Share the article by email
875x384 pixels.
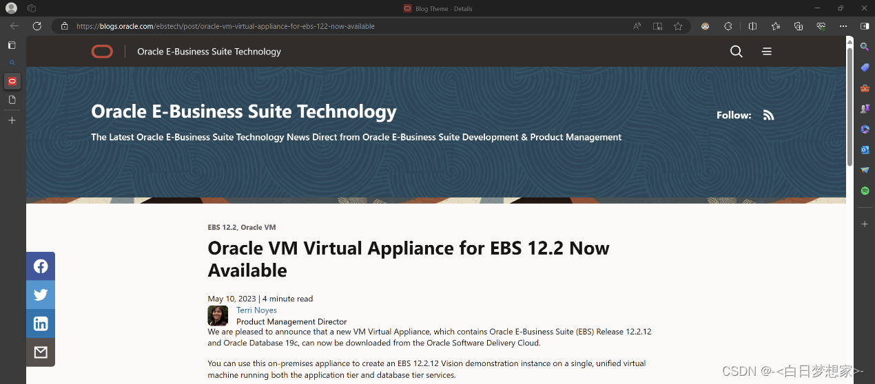coord(41,352)
